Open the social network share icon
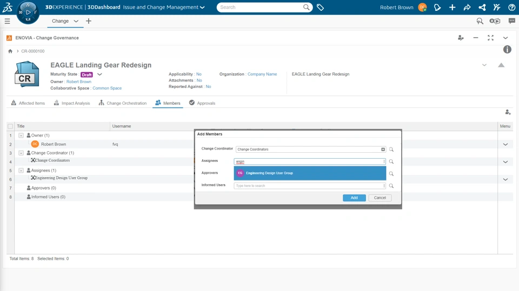519x291 pixels. point(482,7)
